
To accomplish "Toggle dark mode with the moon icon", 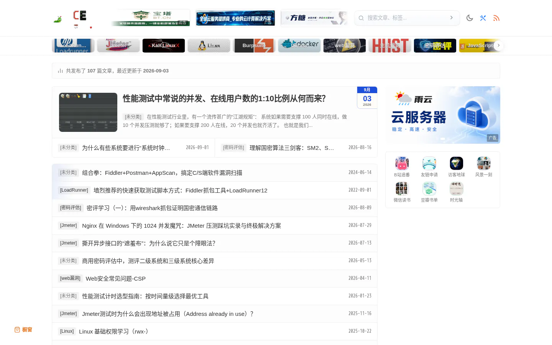I will [x=470, y=18].
